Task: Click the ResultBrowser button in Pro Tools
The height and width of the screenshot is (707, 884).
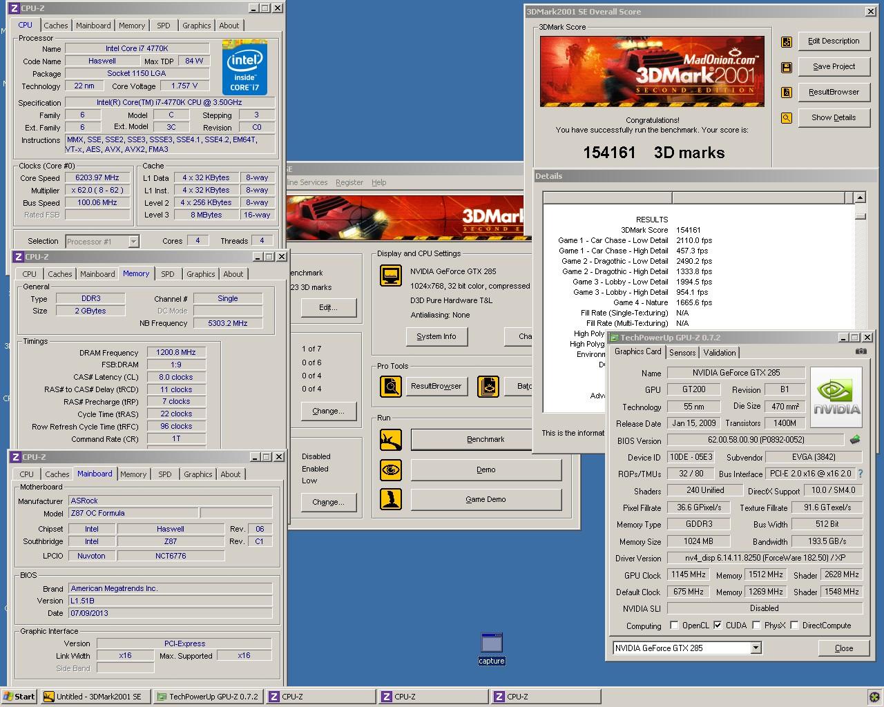Action: [436, 387]
